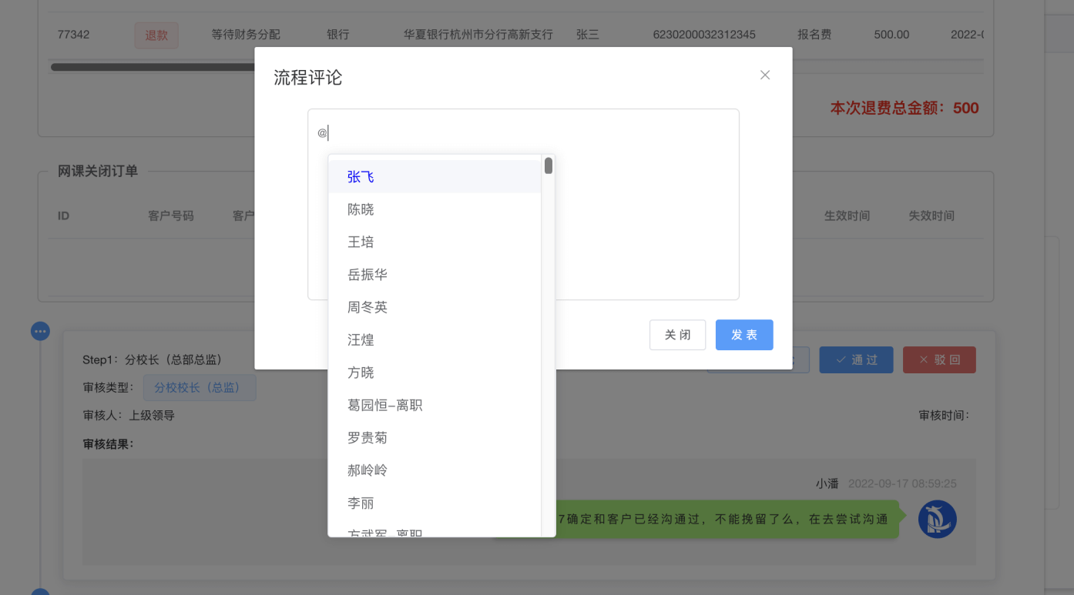This screenshot has width=1074, height=595.
Task: Select 葛园恒-离职 from the list
Action: [384, 405]
